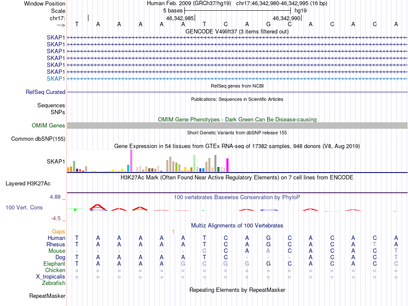Viewport: 408px width, 306px height.
Task: Click OMIM Gene Phenotypes green title
Action: pyautogui.click(x=237, y=120)
